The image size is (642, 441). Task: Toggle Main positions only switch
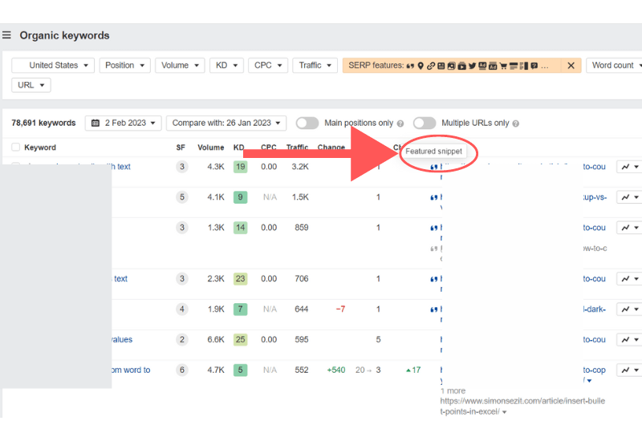[x=307, y=123]
